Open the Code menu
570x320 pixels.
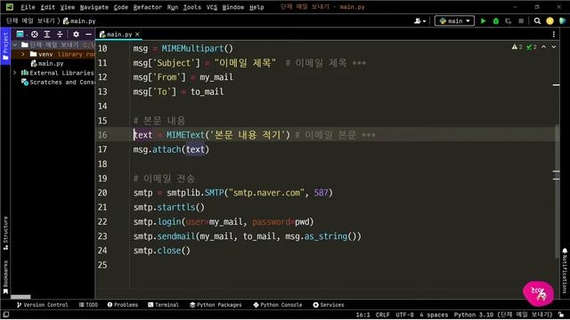click(121, 7)
